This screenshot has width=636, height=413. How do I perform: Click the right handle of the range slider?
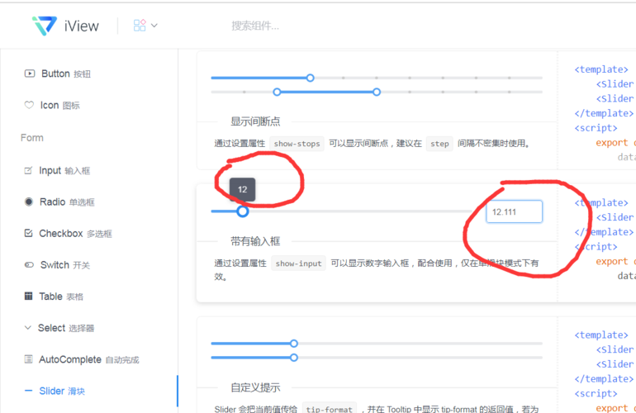pos(377,92)
